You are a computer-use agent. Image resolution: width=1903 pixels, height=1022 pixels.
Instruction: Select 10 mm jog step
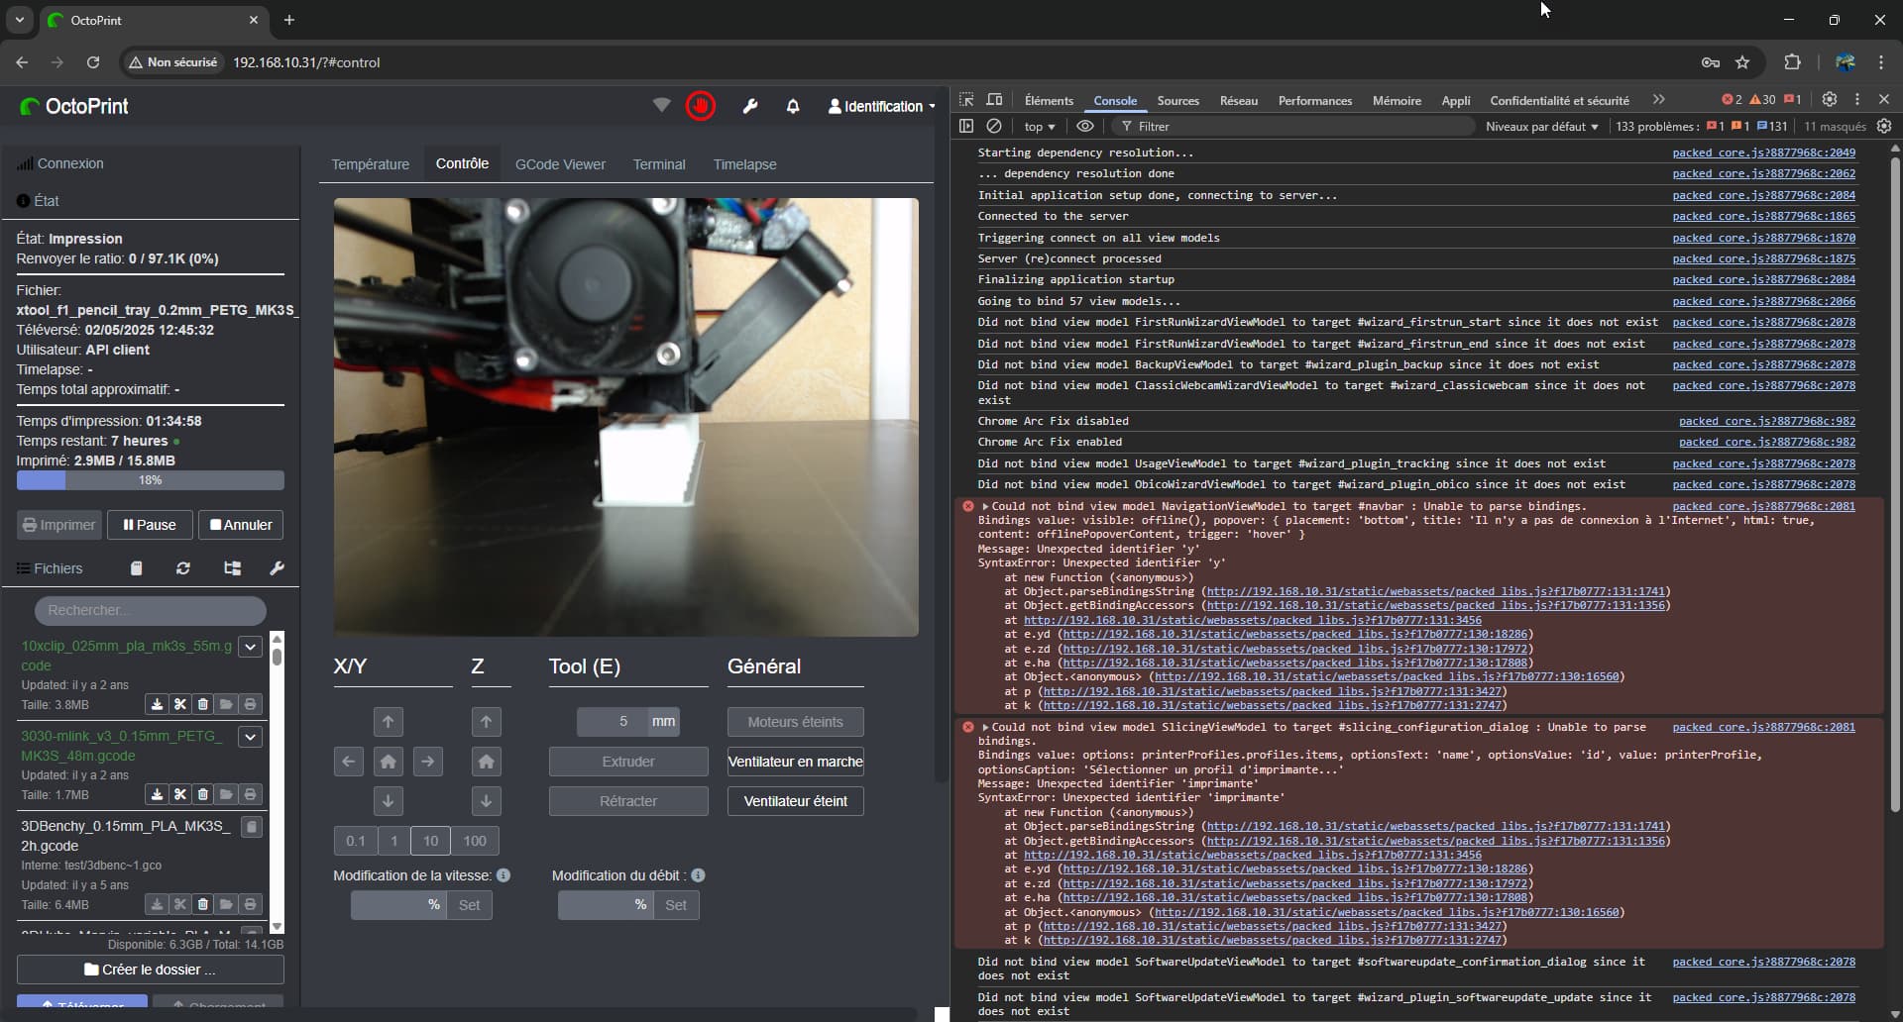pyautogui.click(x=431, y=841)
